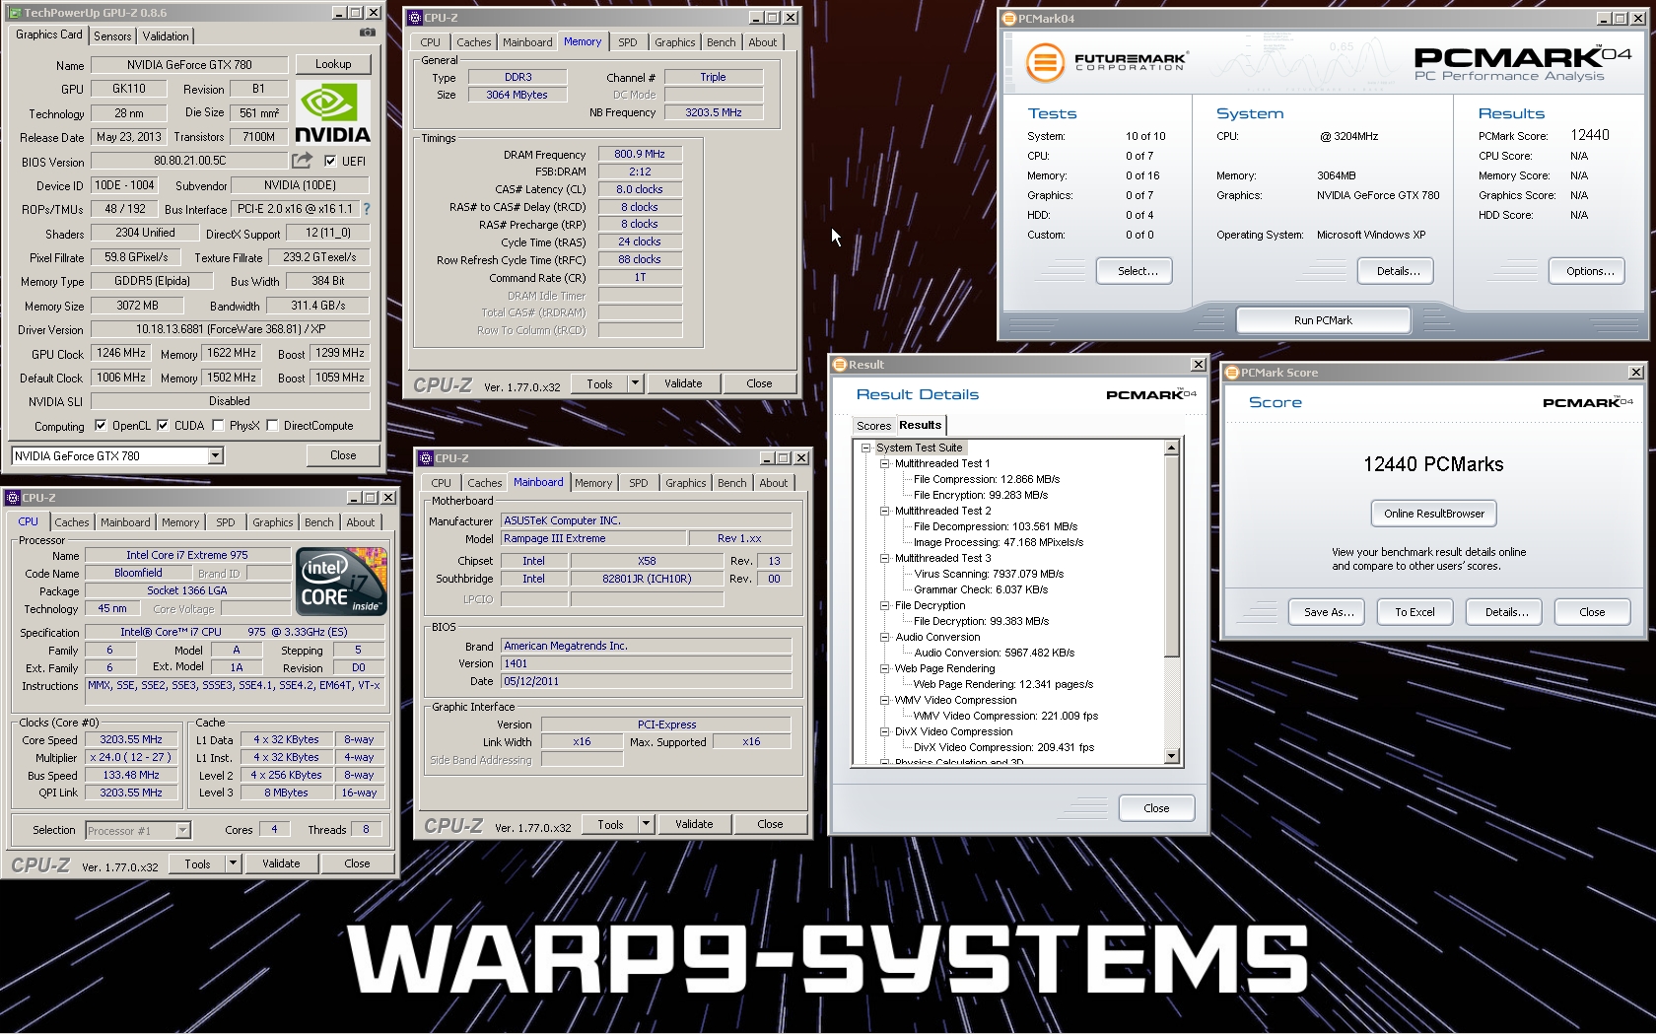This screenshot has width=1656, height=1035.
Task: Click the DRAM Frequency value 800.9 MHz
Action: click(x=640, y=154)
